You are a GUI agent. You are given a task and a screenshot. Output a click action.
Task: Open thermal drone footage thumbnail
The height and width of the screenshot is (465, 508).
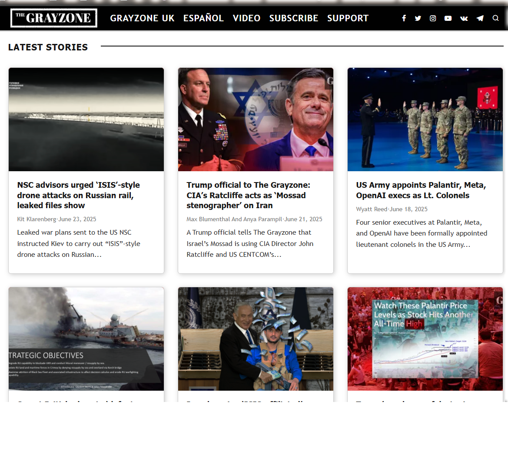click(86, 119)
